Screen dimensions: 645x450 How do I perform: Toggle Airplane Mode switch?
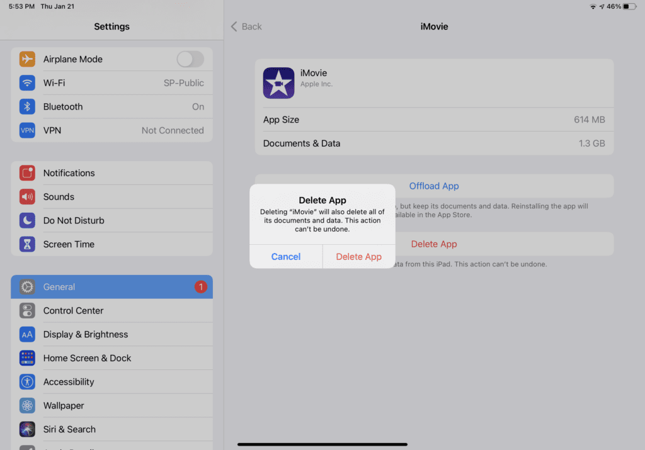tap(190, 59)
